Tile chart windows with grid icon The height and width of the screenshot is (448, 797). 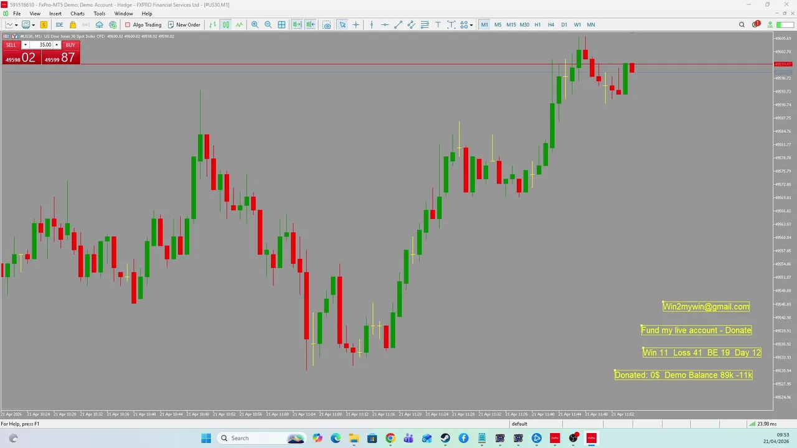pyautogui.click(x=281, y=25)
